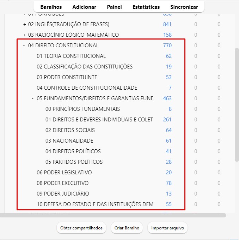Select subdeck 00 PRINCÍPIOS FUNDAMENTAIS

tap(83, 109)
